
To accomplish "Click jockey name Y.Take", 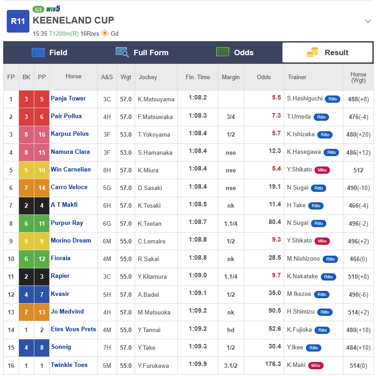I will click(x=146, y=347).
